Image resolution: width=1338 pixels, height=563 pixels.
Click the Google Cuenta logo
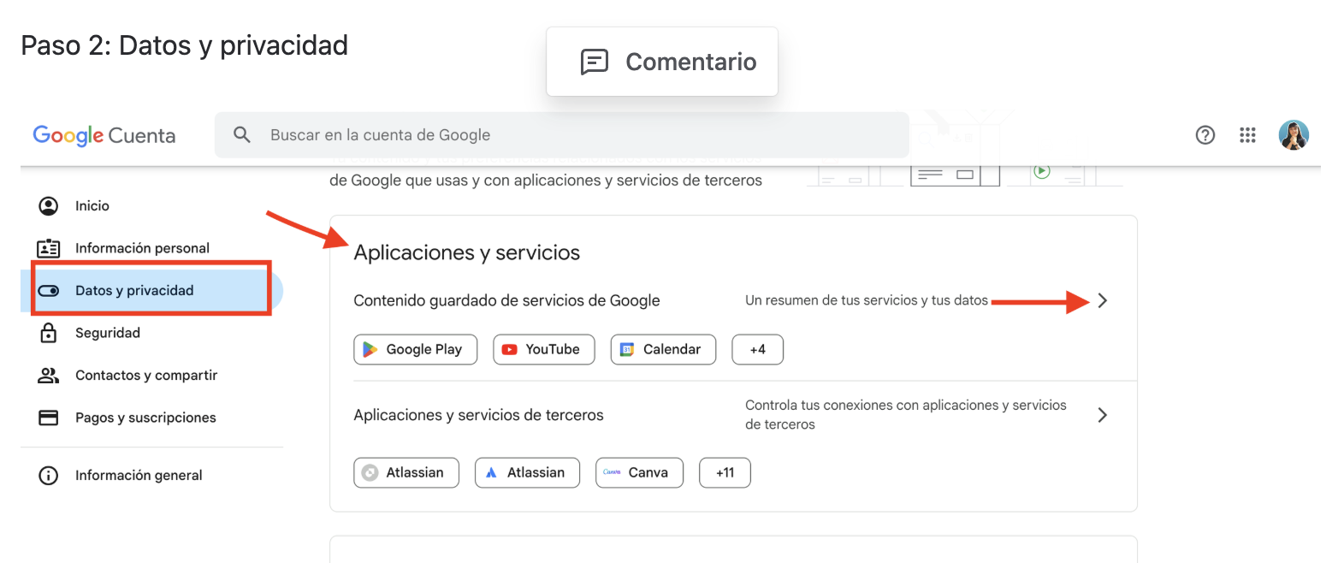click(x=104, y=135)
